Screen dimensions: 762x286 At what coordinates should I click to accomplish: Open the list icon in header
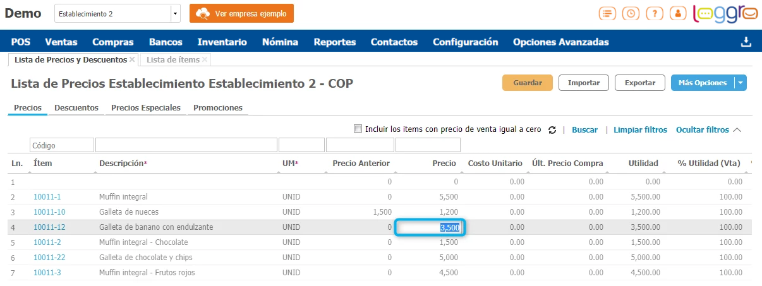[607, 13]
